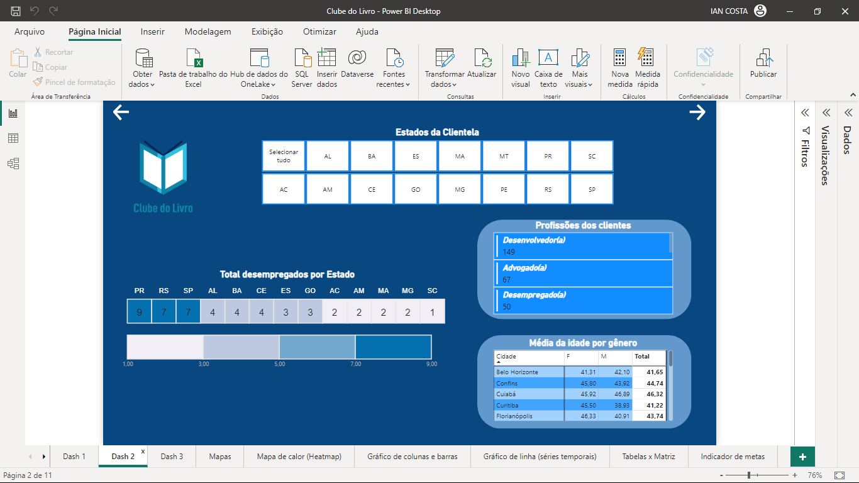The height and width of the screenshot is (483, 859).
Task: Open the IAN COSTA account avatar
Action: pos(760,11)
